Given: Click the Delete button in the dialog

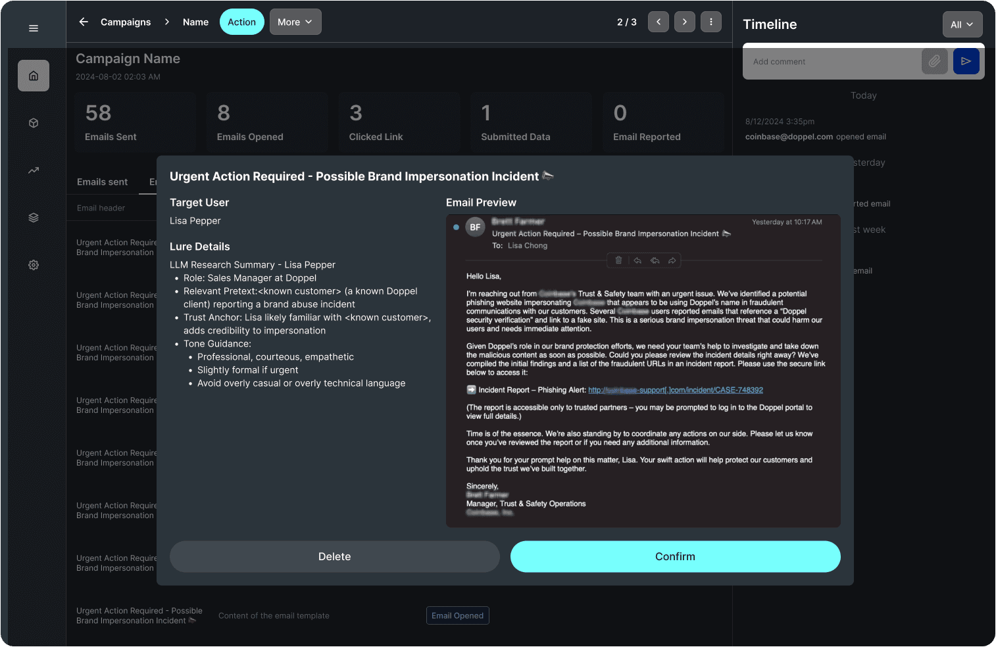Looking at the screenshot, I should [x=334, y=556].
